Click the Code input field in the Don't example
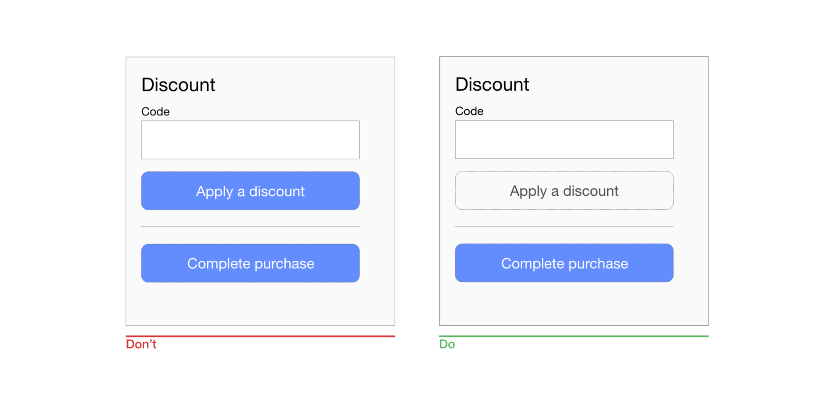The image size is (829, 416). [x=250, y=140]
